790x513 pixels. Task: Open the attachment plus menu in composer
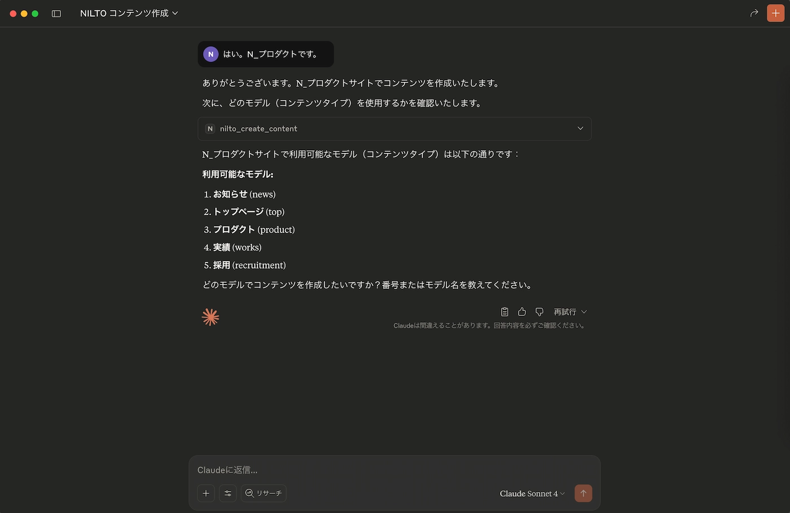206,493
